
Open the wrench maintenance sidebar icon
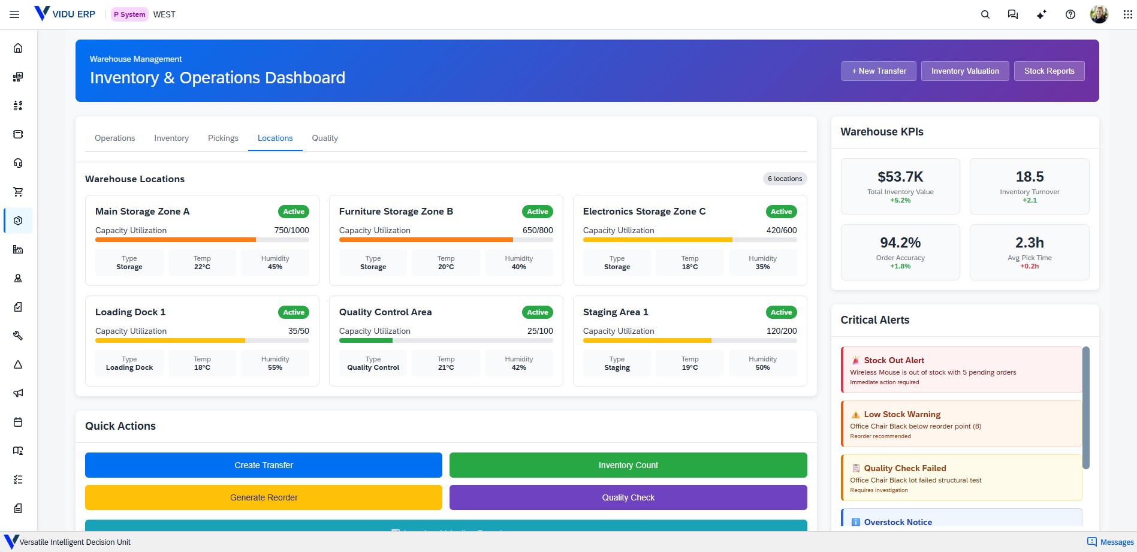point(18,336)
